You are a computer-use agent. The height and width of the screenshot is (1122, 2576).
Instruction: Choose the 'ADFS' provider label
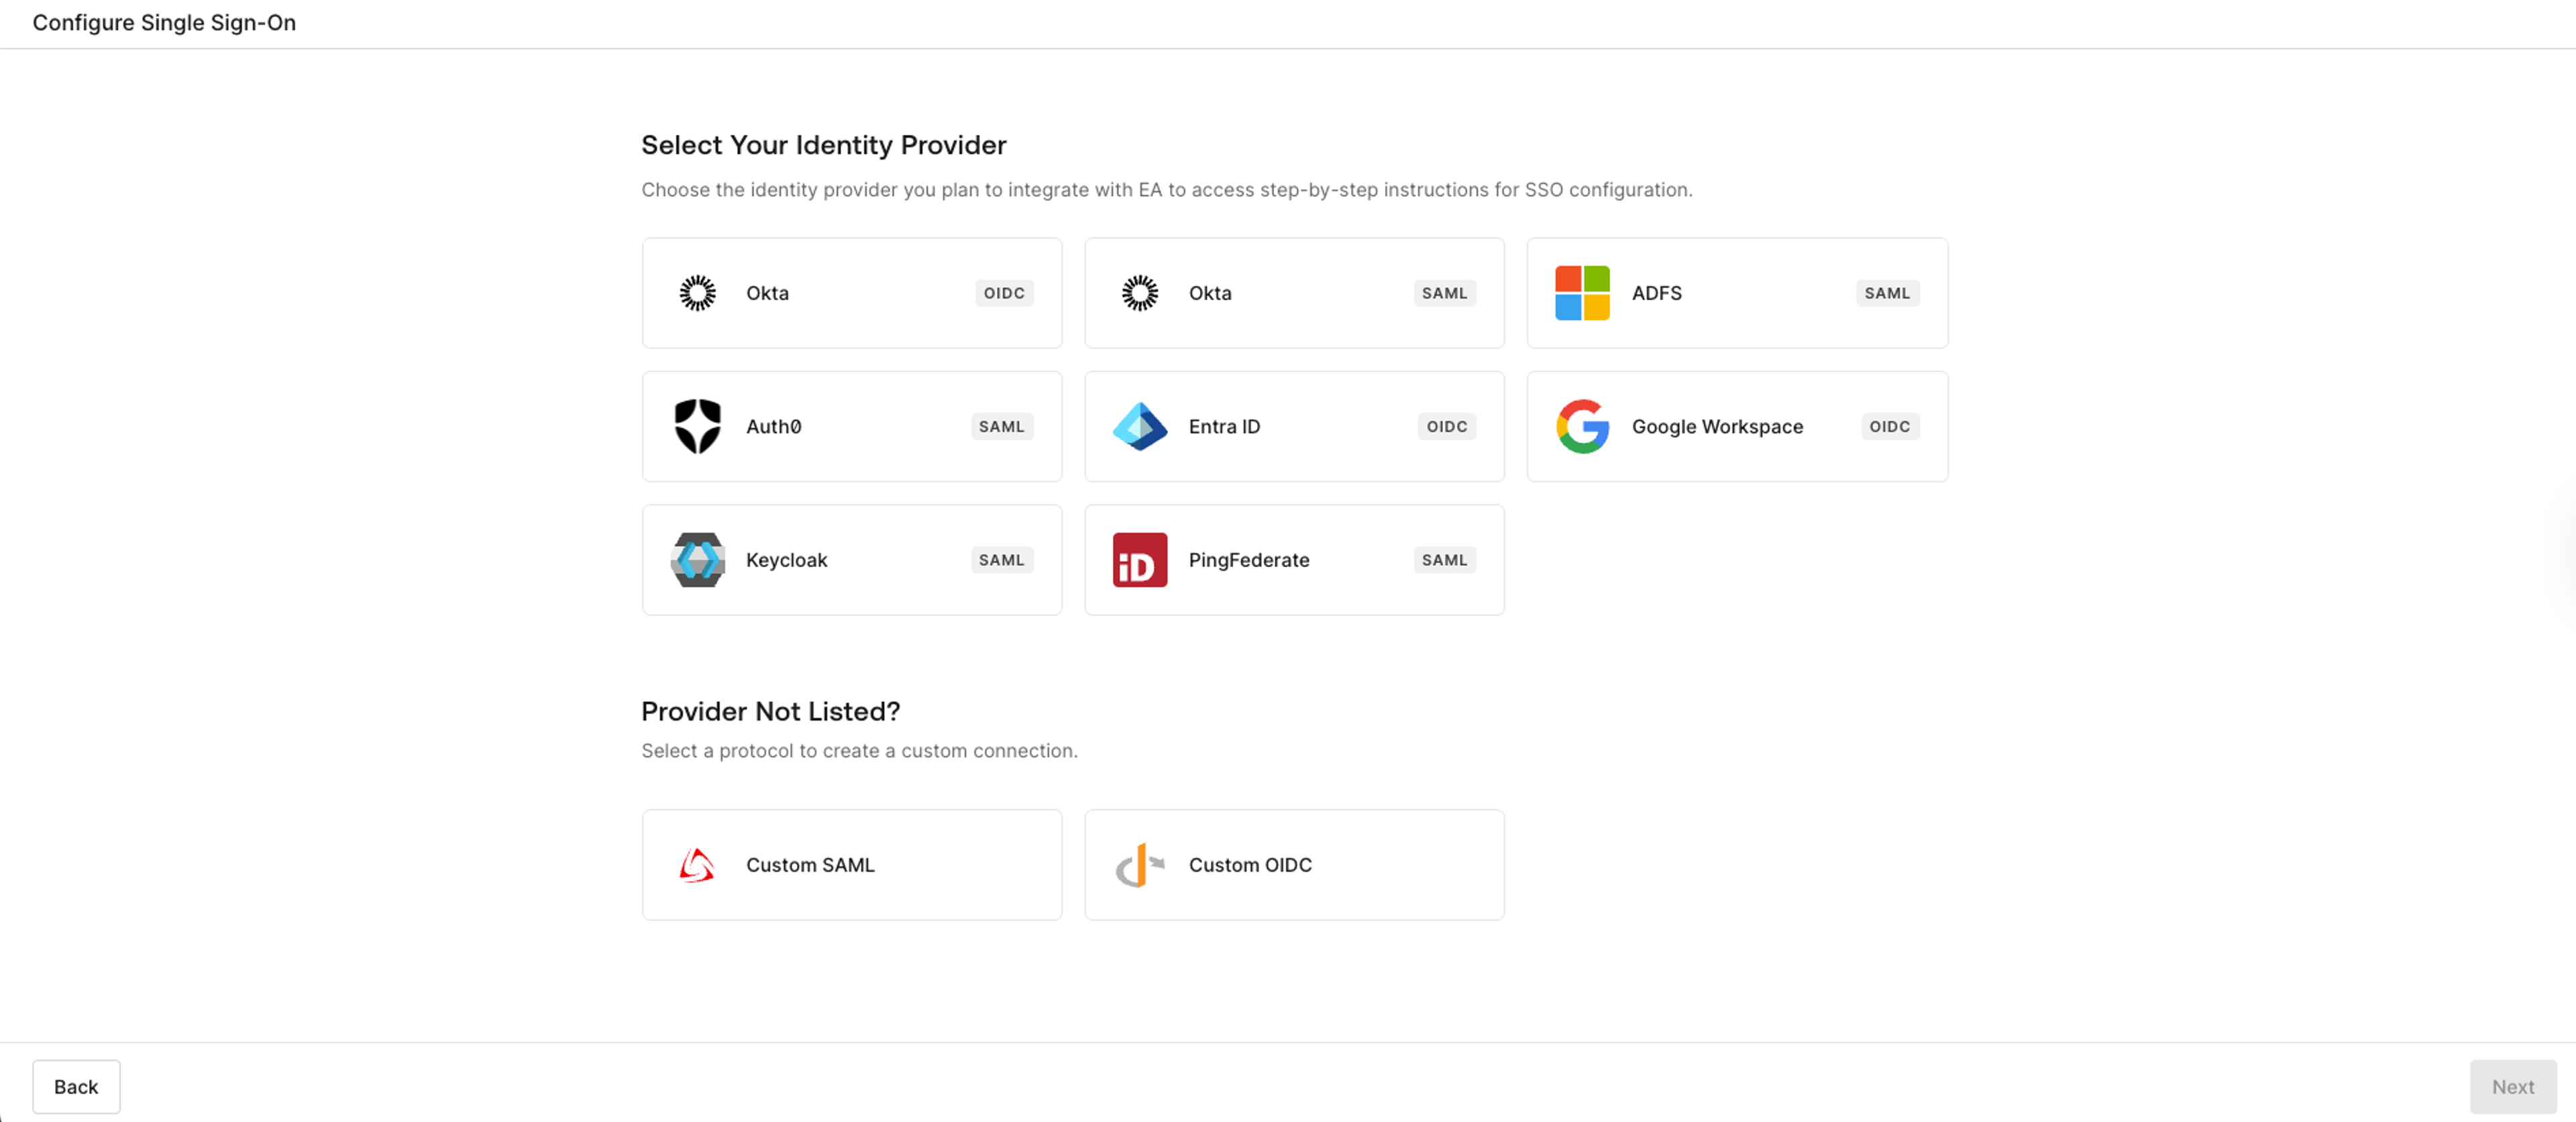[1656, 293]
